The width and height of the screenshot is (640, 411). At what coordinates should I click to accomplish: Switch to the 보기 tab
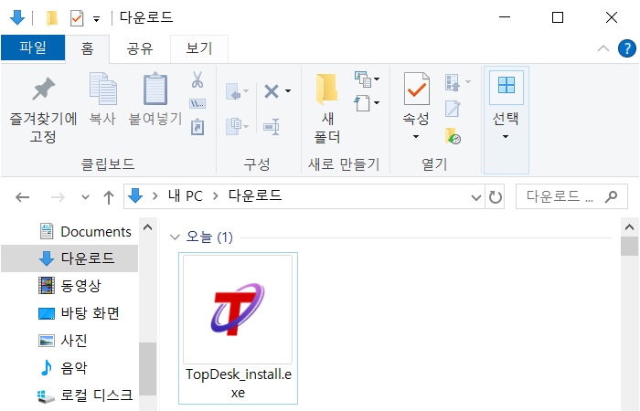[199, 49]
